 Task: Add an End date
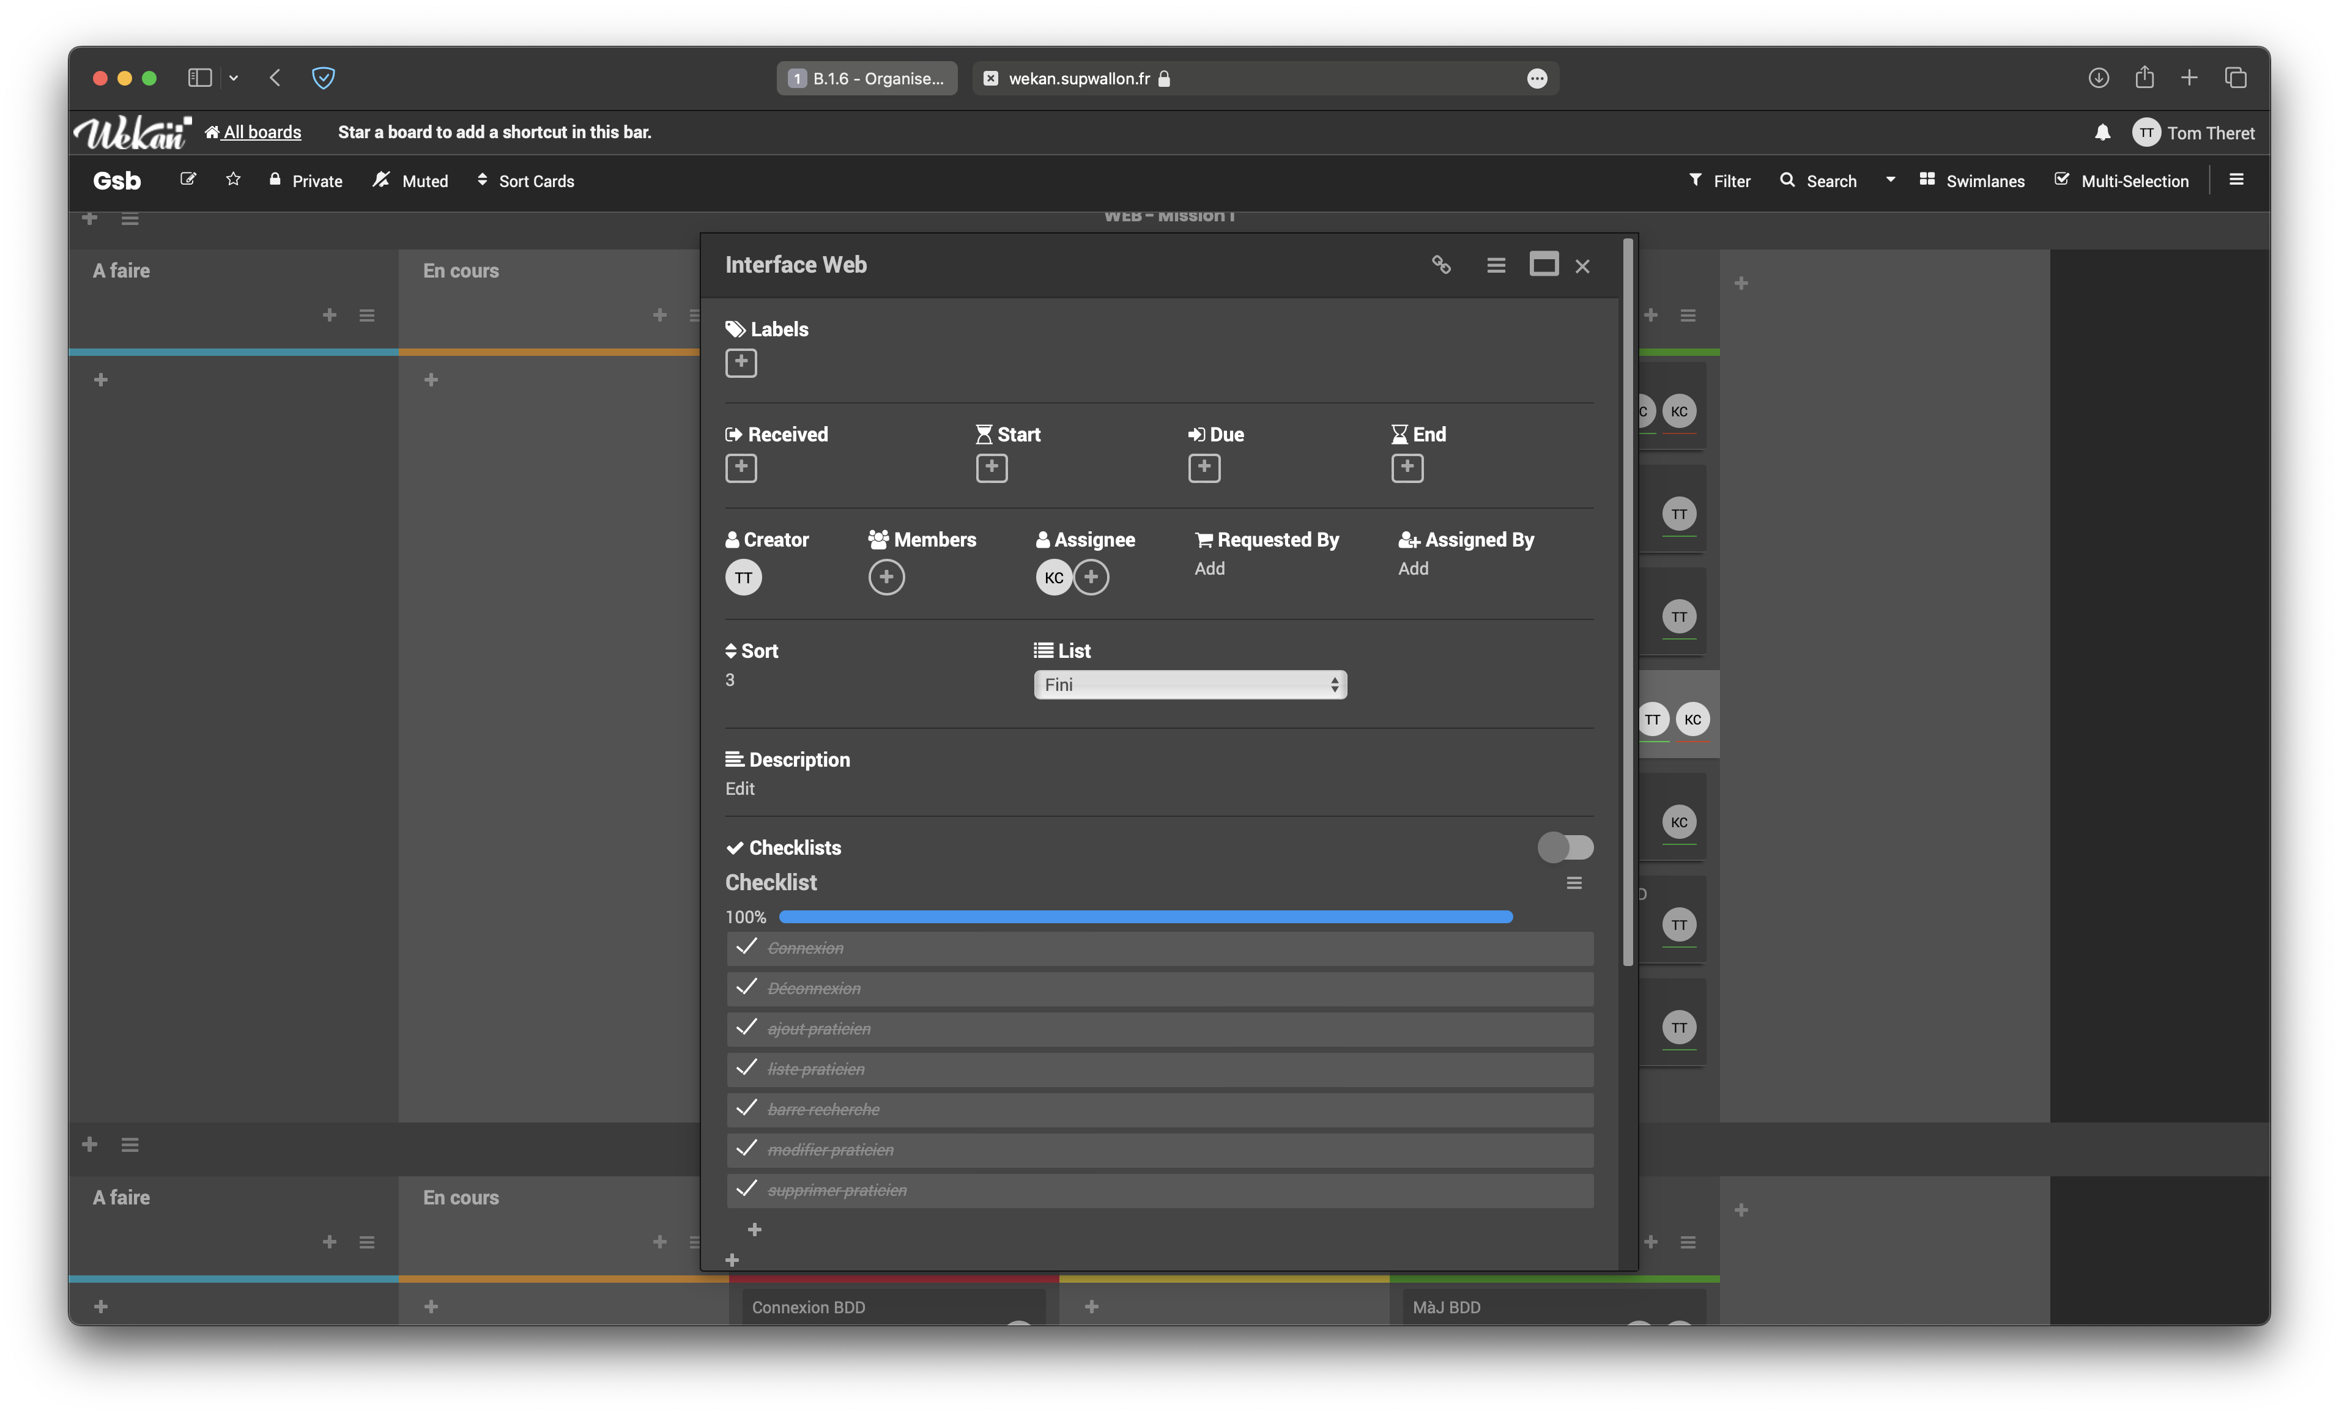pyautogui.click(x=1407, y=468)
